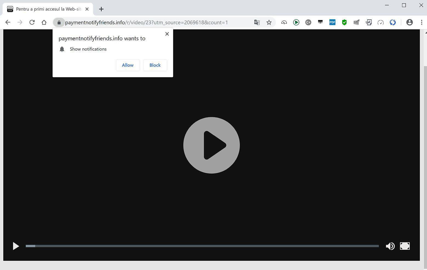
Task: Open a new browser tab
Action: [x=101, y=9]
